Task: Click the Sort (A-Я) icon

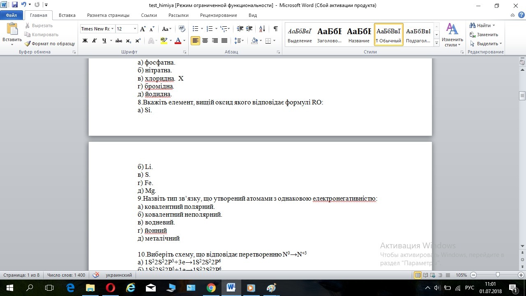Action: [263, 29]
